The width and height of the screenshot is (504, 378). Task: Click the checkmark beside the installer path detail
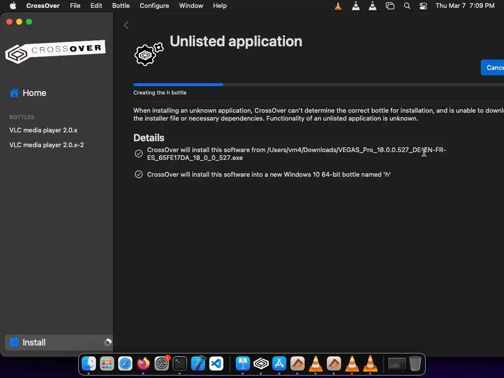point(138,154)
